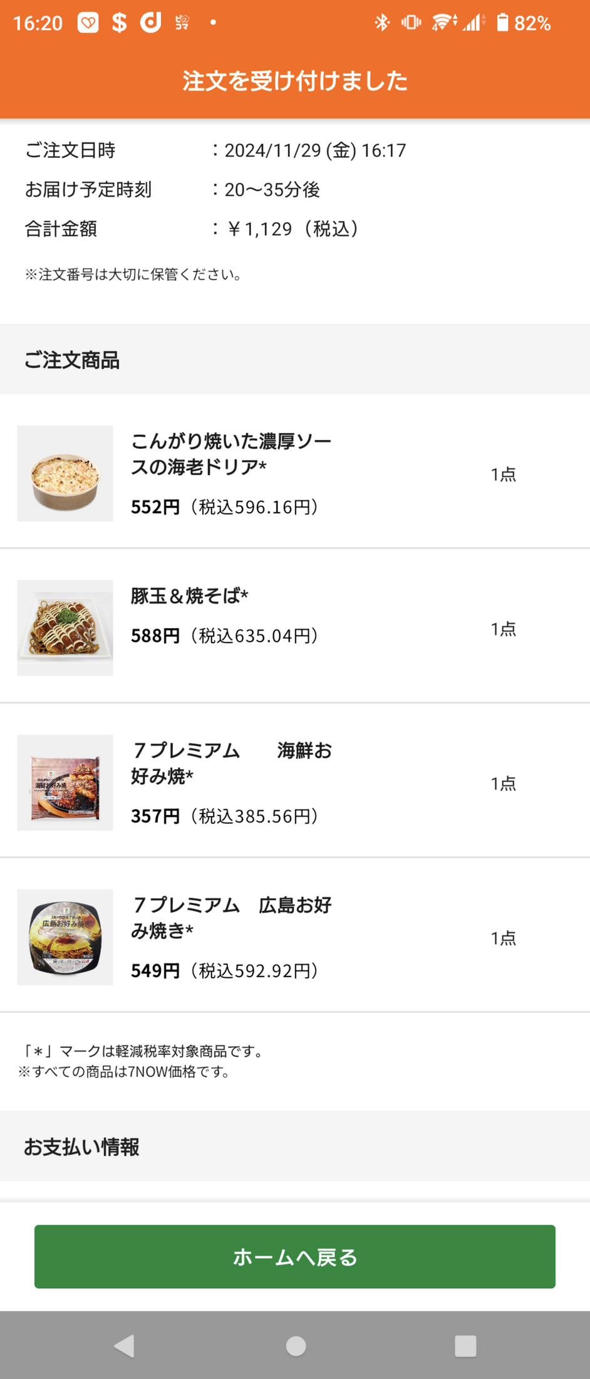Tap the cellular signal strength icon
Screen dimensions: 590x1379
click(x=474, y=23)
